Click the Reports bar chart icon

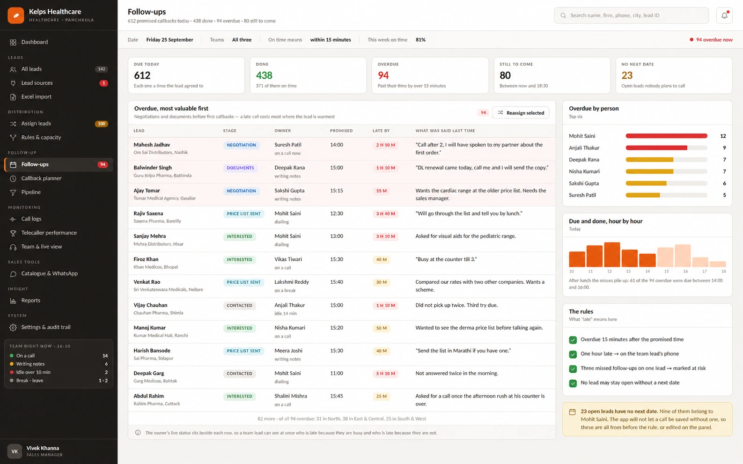pyautogui.click(x=13, y=301)
